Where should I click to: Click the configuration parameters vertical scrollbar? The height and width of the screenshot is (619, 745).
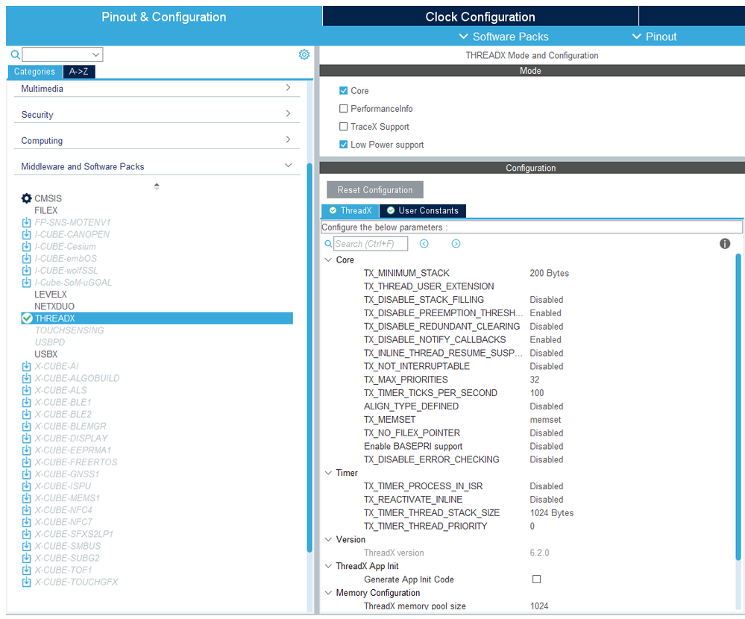point(738,407)
